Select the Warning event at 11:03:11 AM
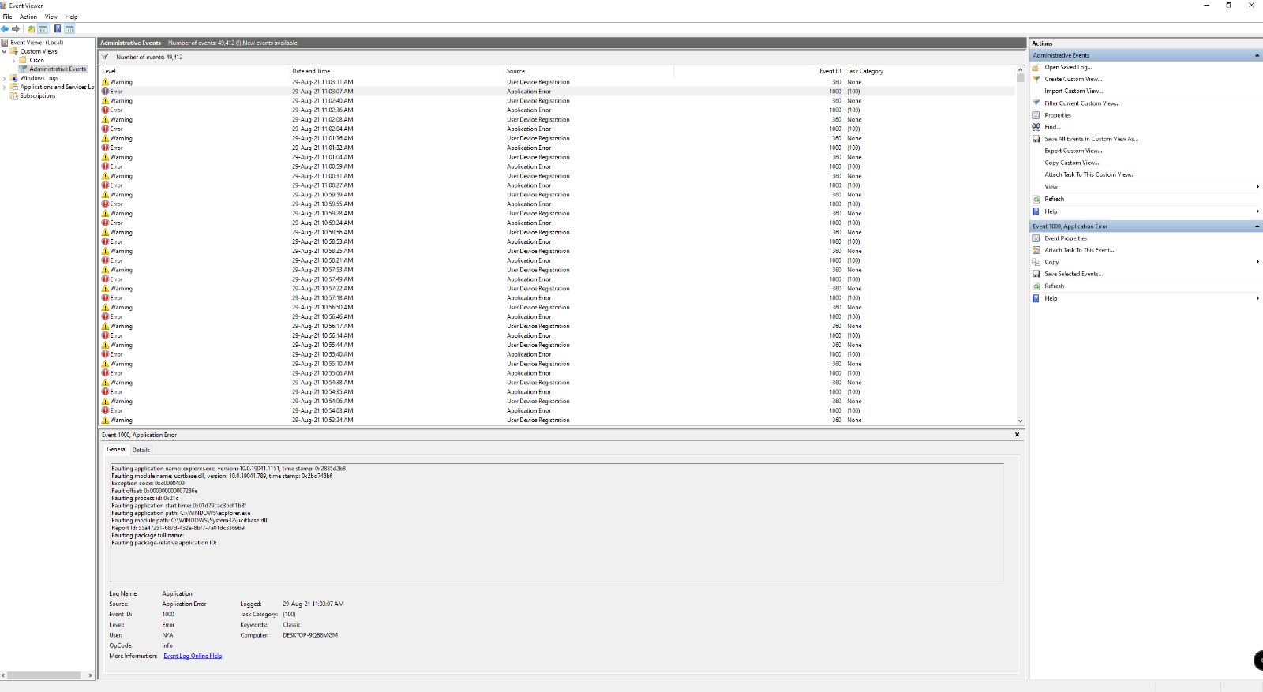 557,82
